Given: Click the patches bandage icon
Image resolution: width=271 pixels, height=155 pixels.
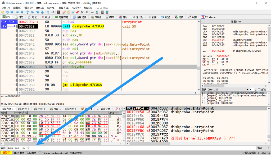Looking at the screenshot, I should (x=64, y=12).
